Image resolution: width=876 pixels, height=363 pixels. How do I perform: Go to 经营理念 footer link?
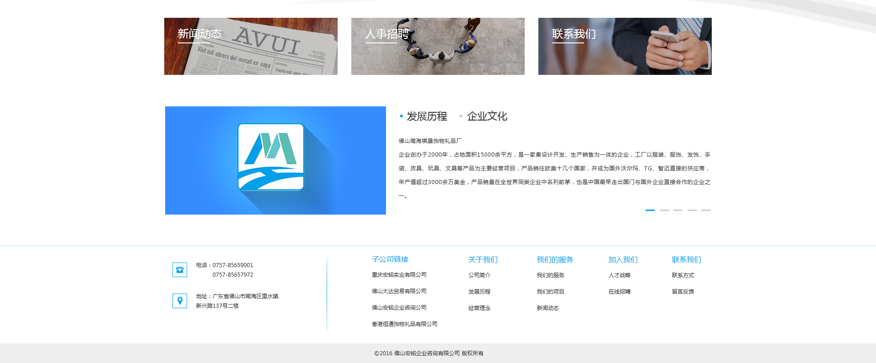coord(479,308)
